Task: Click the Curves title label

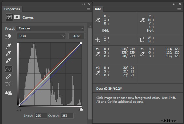Action: 28,18
